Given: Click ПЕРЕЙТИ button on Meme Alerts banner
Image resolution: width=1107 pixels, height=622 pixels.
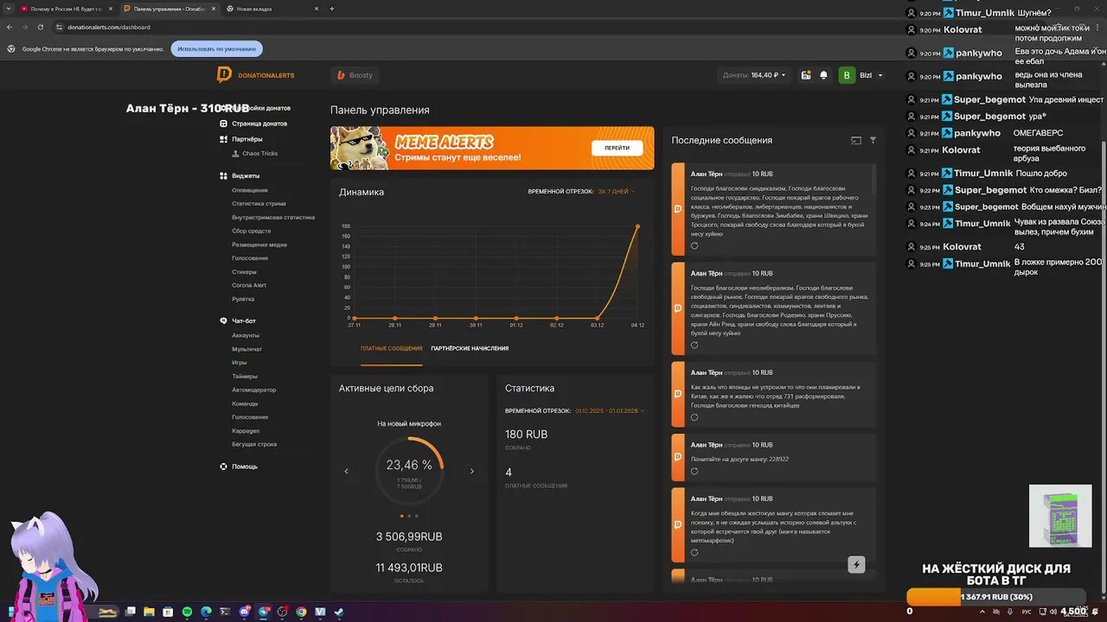Looking at the screenshot, I should [x=617, y=148].
